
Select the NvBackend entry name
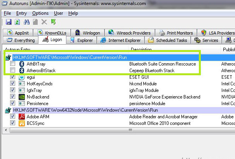[x=38, y=97]
